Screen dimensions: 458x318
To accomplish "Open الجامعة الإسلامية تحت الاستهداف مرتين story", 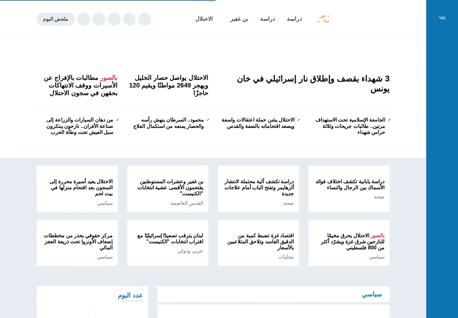I will click(x=350, y=126).
